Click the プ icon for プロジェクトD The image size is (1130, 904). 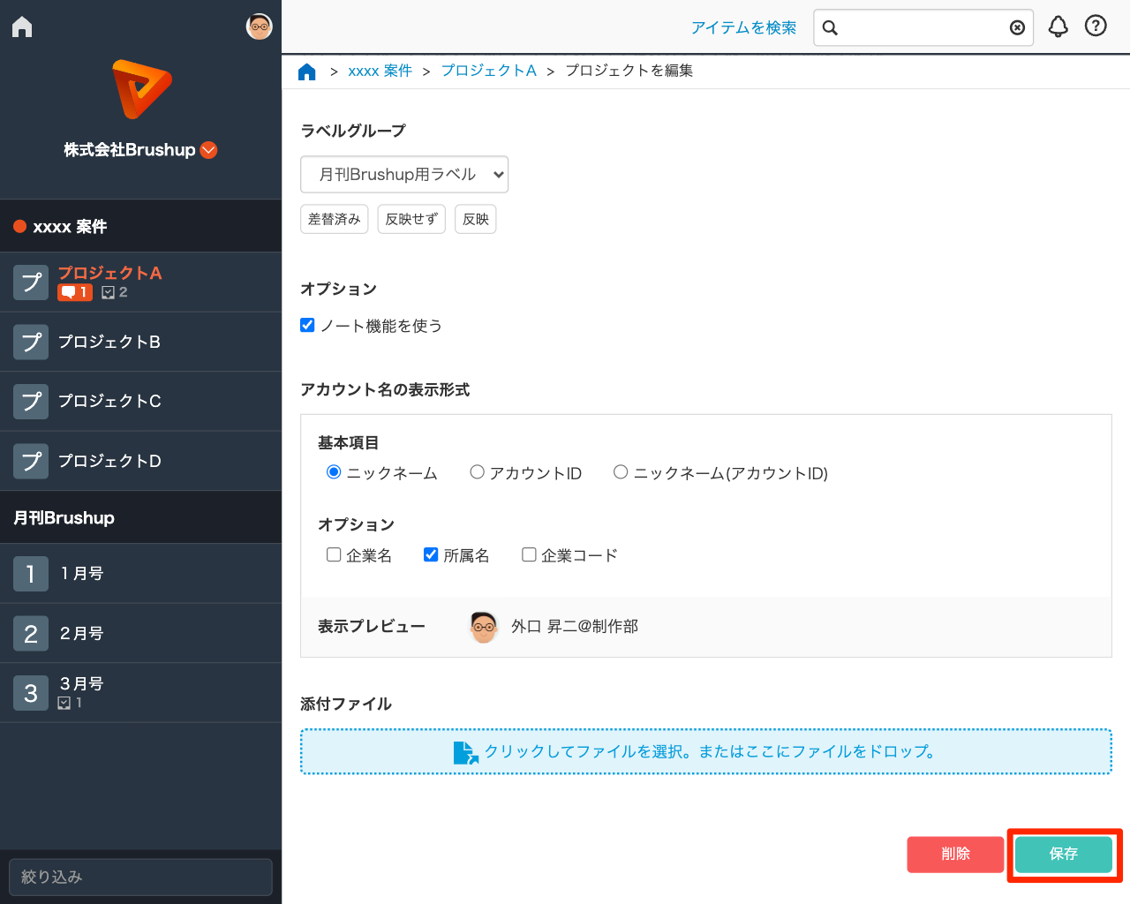[x=31, y=461]
